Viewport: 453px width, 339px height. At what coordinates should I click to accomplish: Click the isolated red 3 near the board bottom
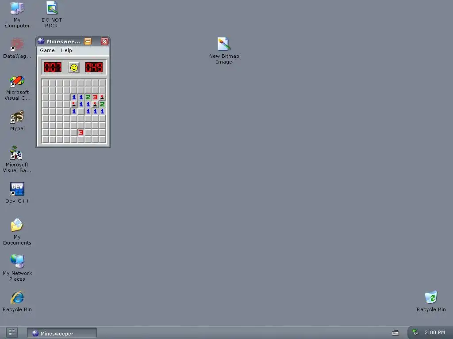coord(81,132)
